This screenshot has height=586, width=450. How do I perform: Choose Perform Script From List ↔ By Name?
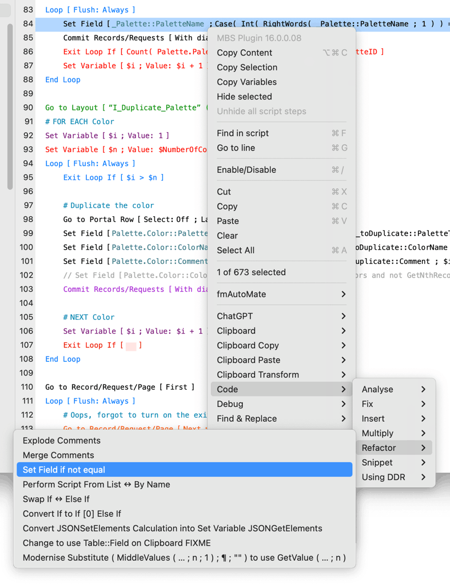coord(185,484)
